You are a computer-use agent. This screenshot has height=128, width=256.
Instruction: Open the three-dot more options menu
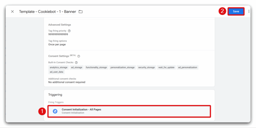tap(249, 11)
